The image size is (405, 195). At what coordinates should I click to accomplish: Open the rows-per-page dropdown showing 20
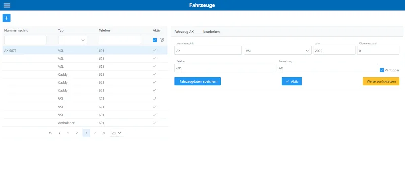point(117,133)
